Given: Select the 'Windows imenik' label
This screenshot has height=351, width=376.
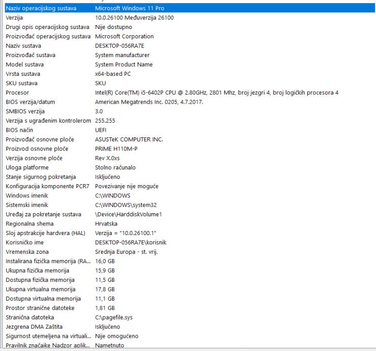Looking at the screenshot, I should tap(27, 196).
